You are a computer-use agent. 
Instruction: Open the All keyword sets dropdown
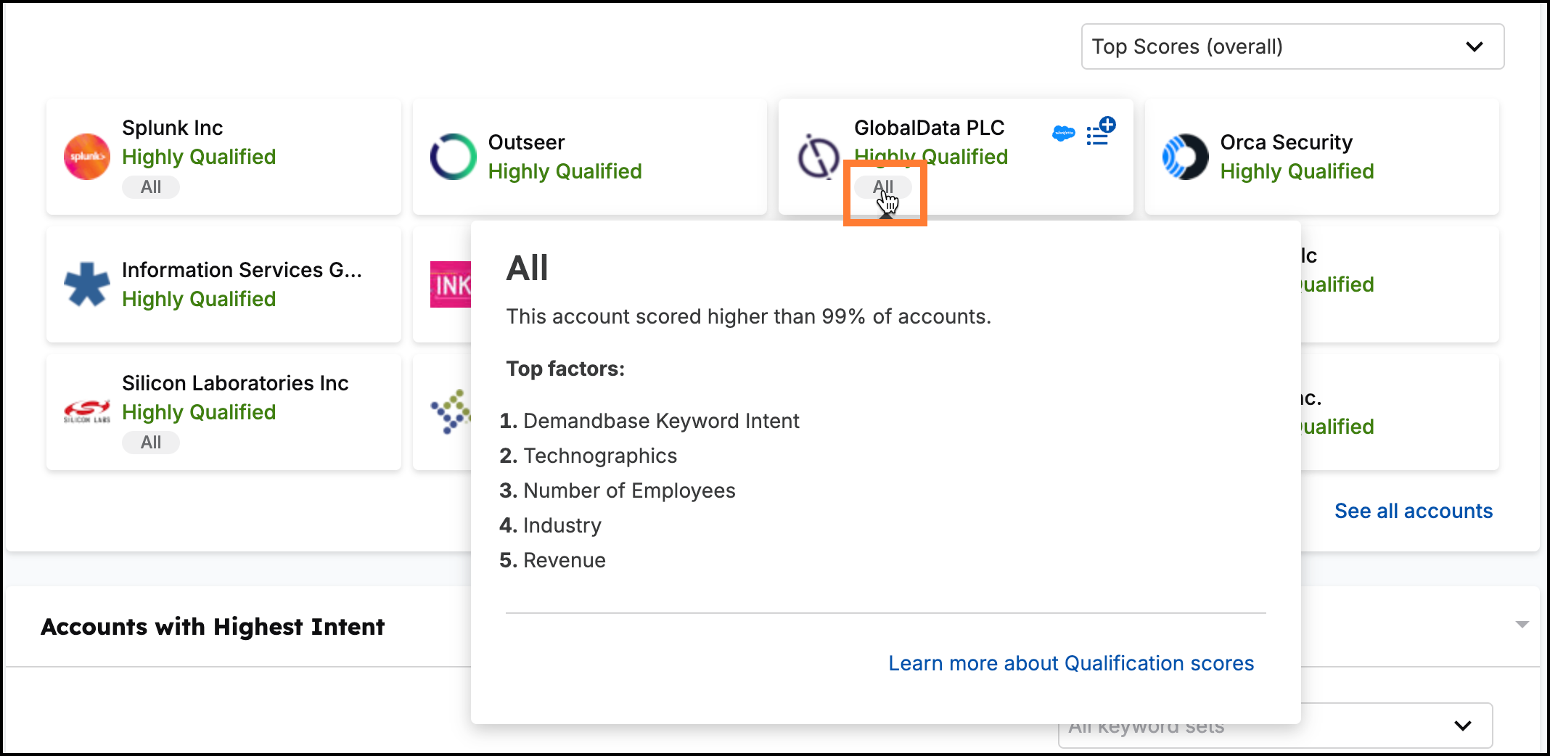point(1275,726)
